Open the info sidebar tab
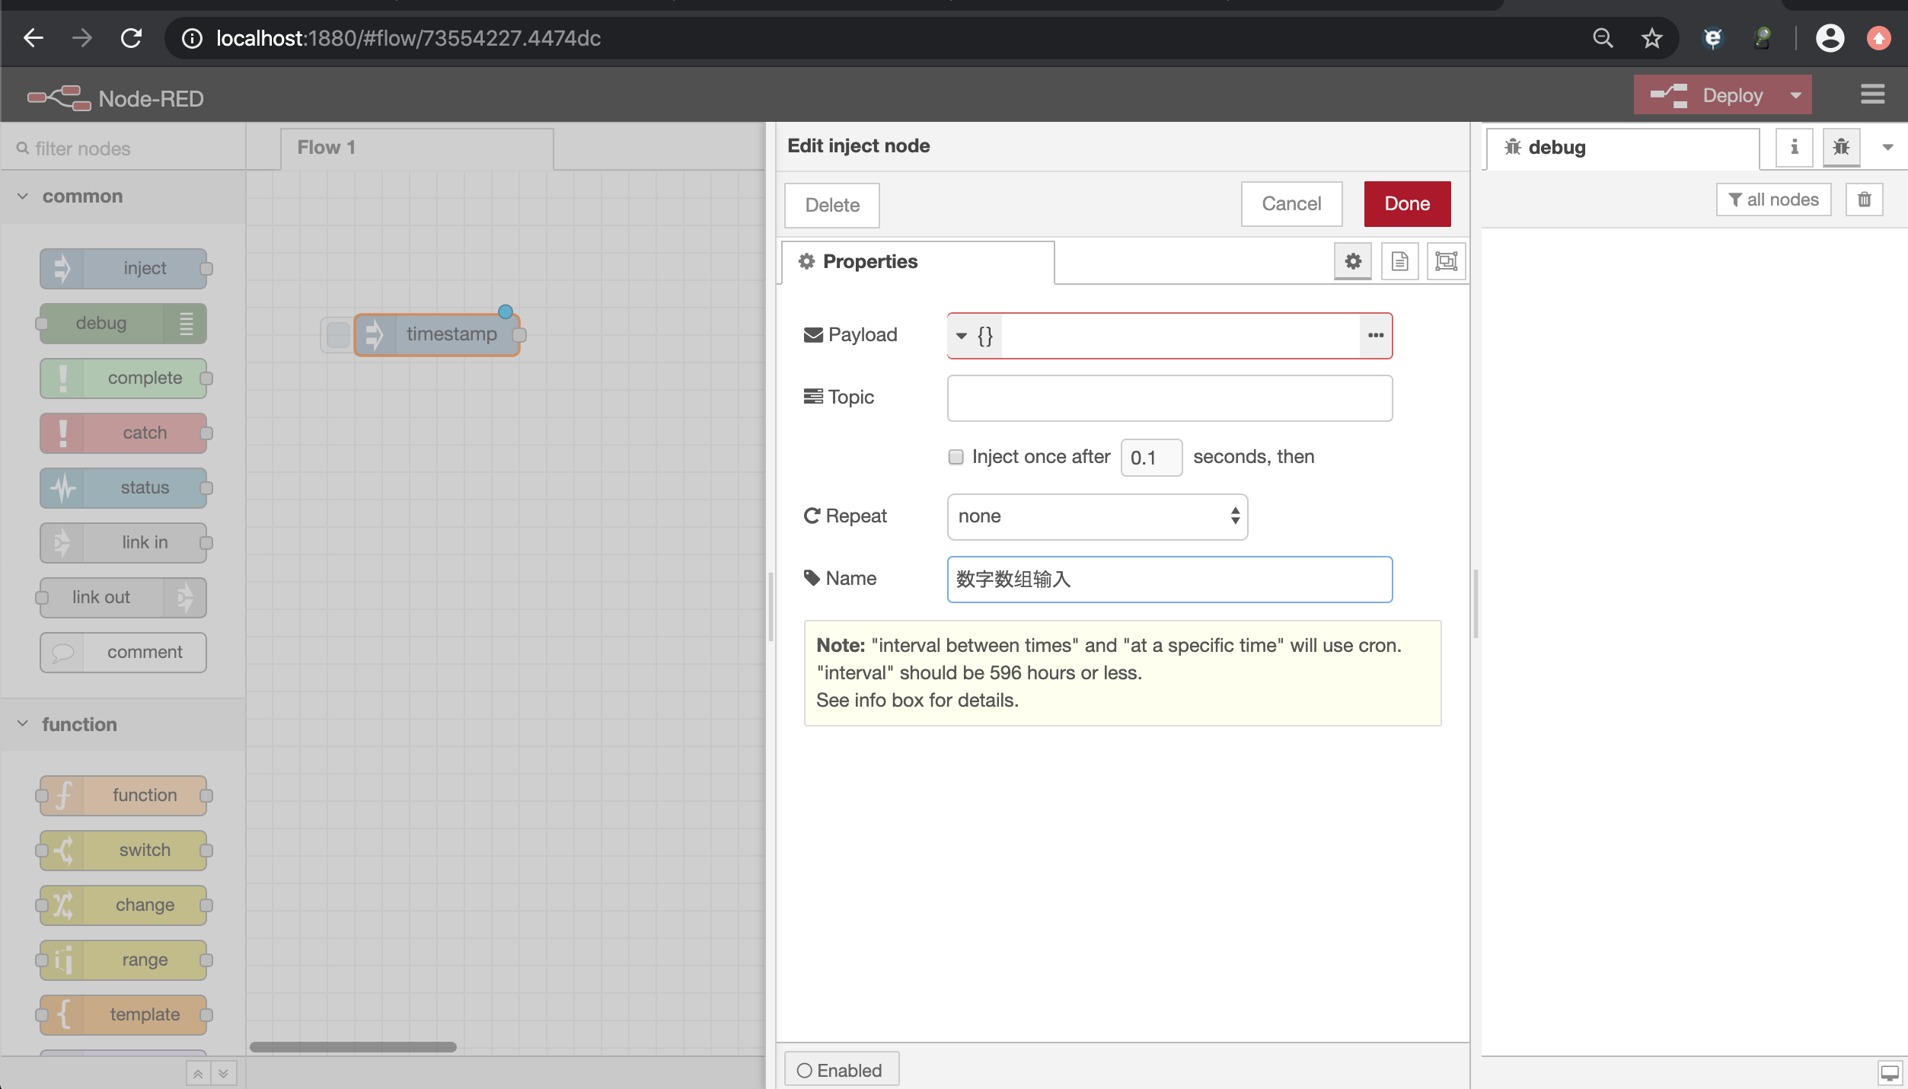1908x1089 pixels. coord(1795,147)
